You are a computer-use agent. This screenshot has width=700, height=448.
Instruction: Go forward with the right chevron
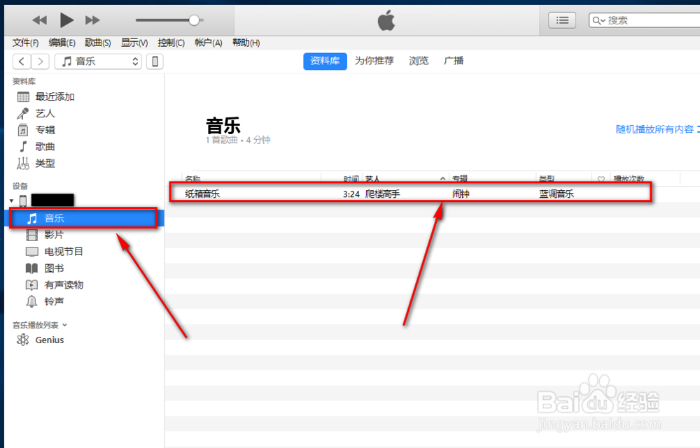[40, 61]
